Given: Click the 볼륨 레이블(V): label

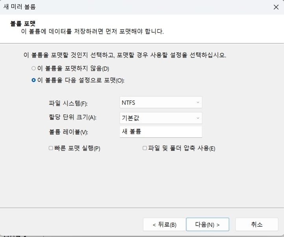Looking at the screenshot, I should [68, 132].
